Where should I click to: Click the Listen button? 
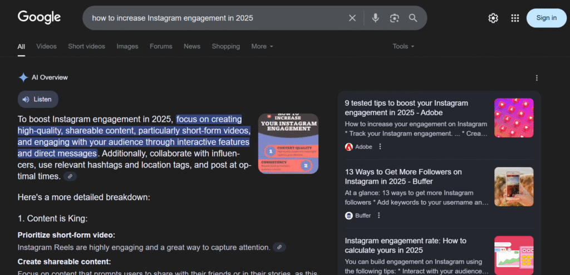tap(38, 99)
